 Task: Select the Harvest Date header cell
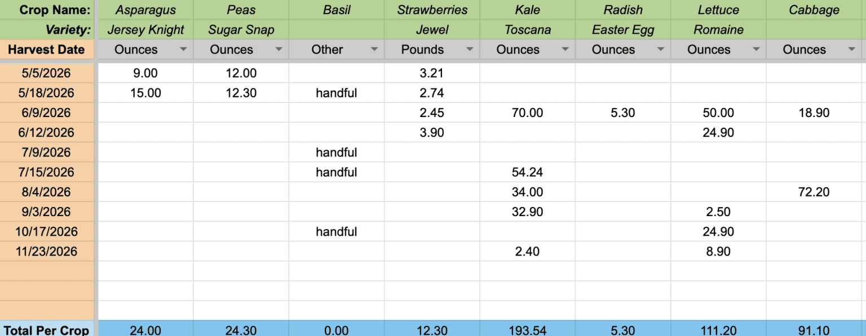47,50
